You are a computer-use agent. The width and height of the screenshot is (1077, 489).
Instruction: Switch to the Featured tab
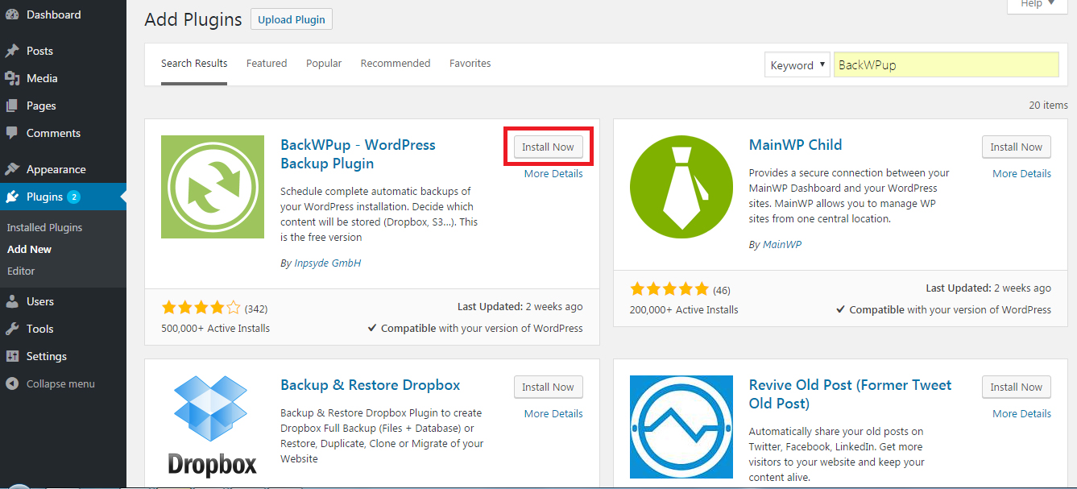(267, 64)
